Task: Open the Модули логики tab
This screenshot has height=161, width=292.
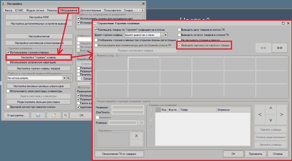Action: click(35, 10)
